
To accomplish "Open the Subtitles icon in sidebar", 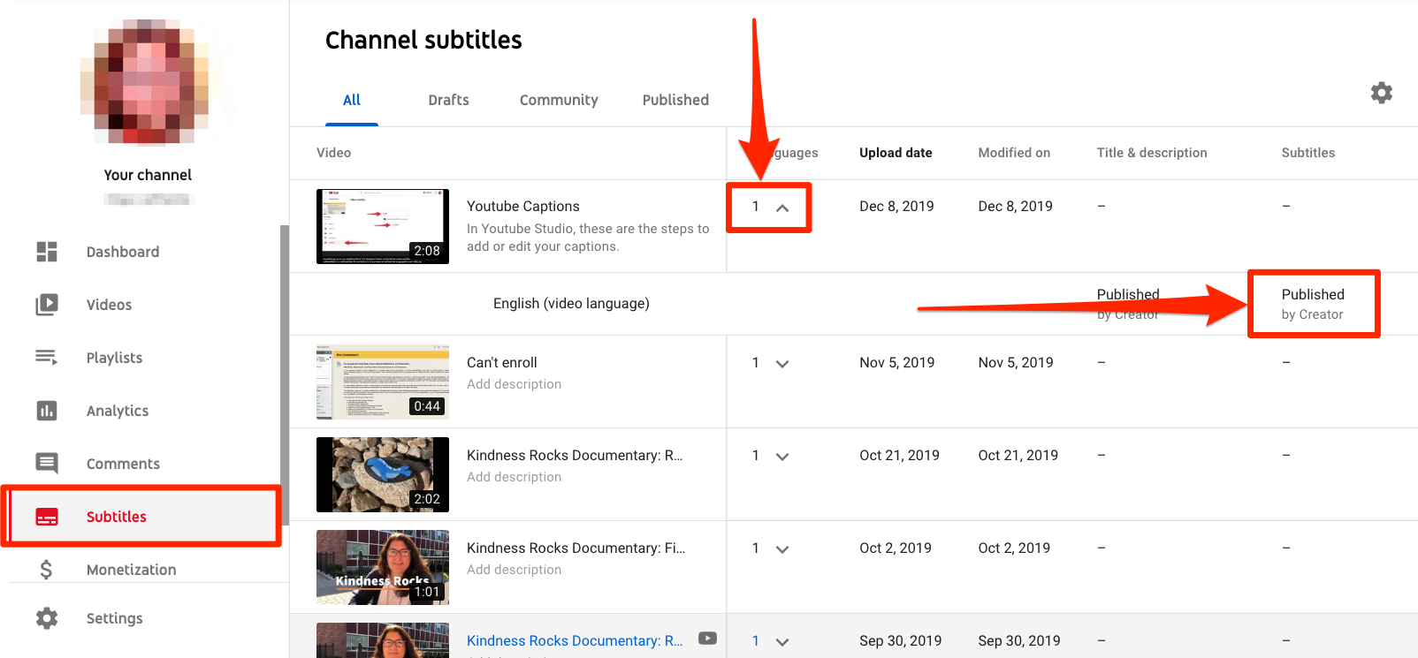I will (47, 517).
